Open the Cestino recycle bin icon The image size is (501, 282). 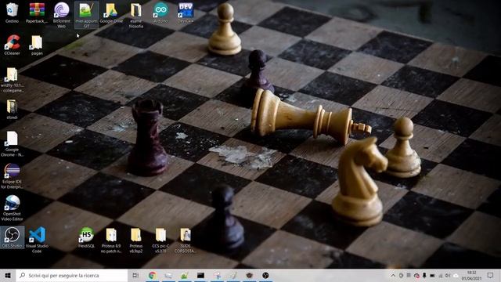point(12,13)
